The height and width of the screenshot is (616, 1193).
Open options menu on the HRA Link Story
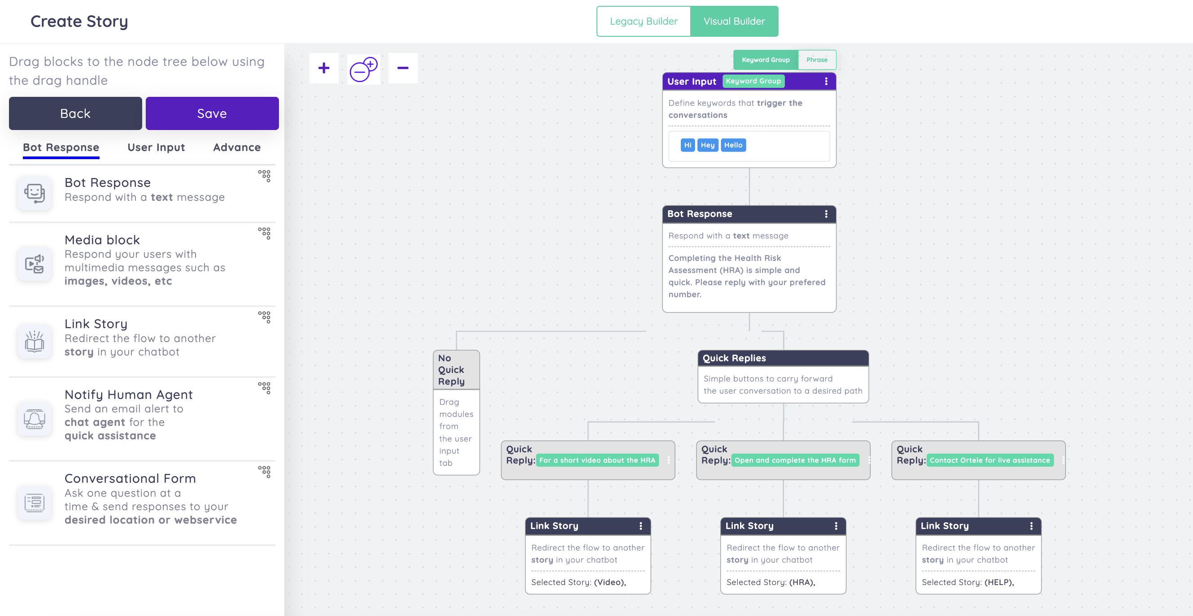[x=836, y=526]
